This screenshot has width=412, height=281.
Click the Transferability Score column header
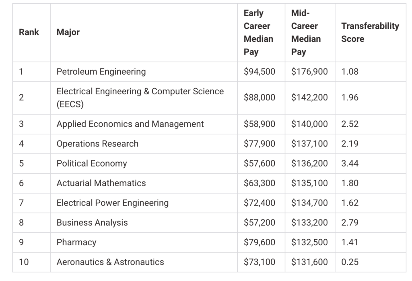pyautogui.click(x=370, y=33)
